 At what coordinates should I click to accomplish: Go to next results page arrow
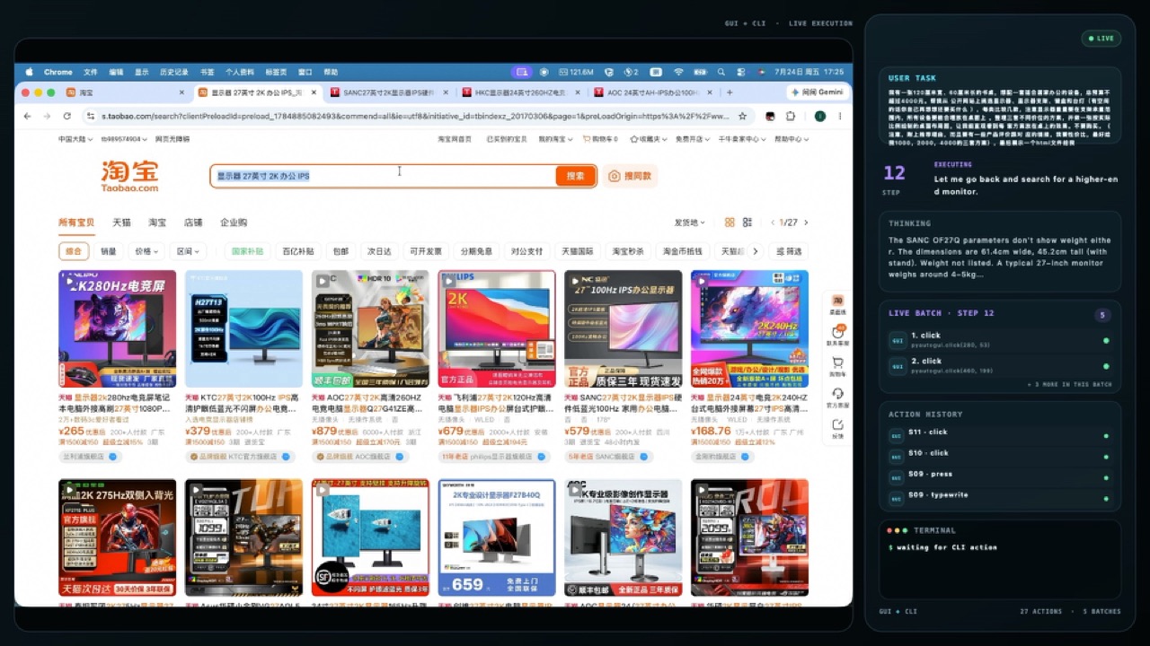[806, 223]
